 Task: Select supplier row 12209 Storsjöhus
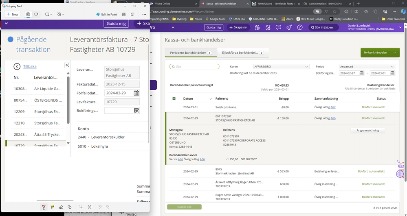point(38,111)
